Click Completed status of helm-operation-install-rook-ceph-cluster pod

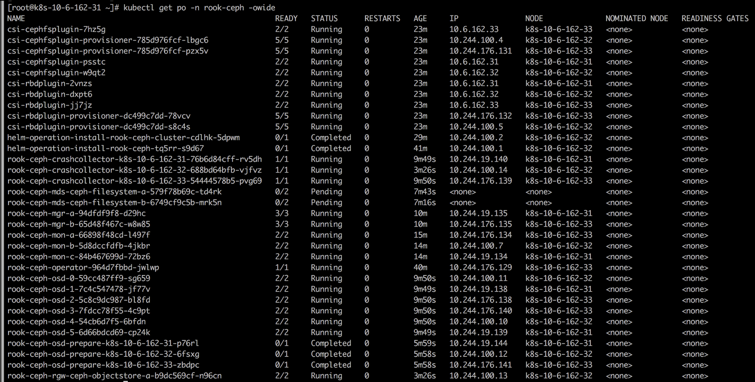click(x=331, y=138)
